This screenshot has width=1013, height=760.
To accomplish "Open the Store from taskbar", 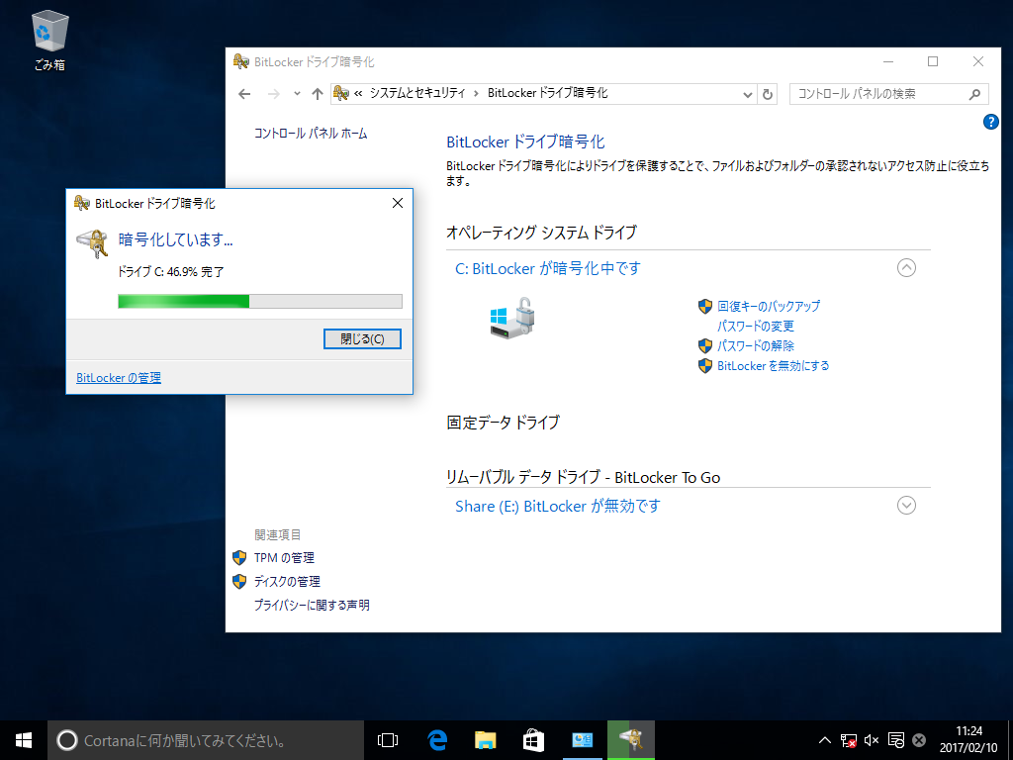I will pos(533,740).
